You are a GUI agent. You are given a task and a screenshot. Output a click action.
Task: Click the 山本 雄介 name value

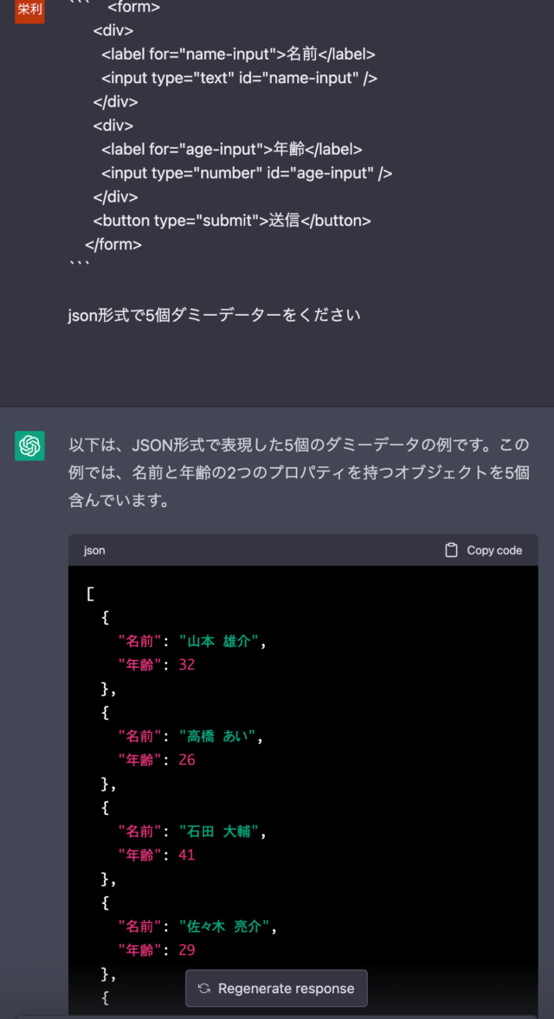222,641
